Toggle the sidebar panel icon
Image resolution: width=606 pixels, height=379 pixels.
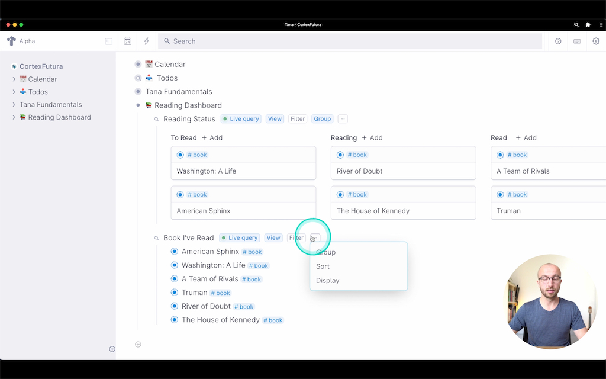pos(108,41)
